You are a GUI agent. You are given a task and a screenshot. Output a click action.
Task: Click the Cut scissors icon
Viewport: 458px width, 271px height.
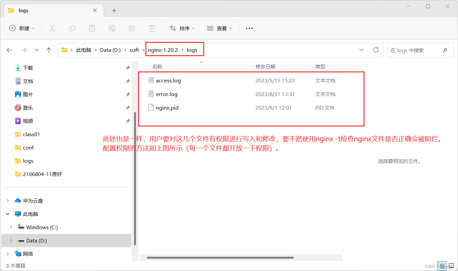(x=52, y=28)
